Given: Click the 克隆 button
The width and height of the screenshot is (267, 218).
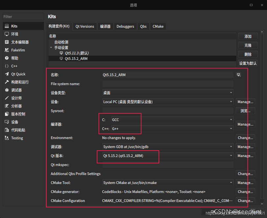Looking at the screenshot, I should 248,45.
